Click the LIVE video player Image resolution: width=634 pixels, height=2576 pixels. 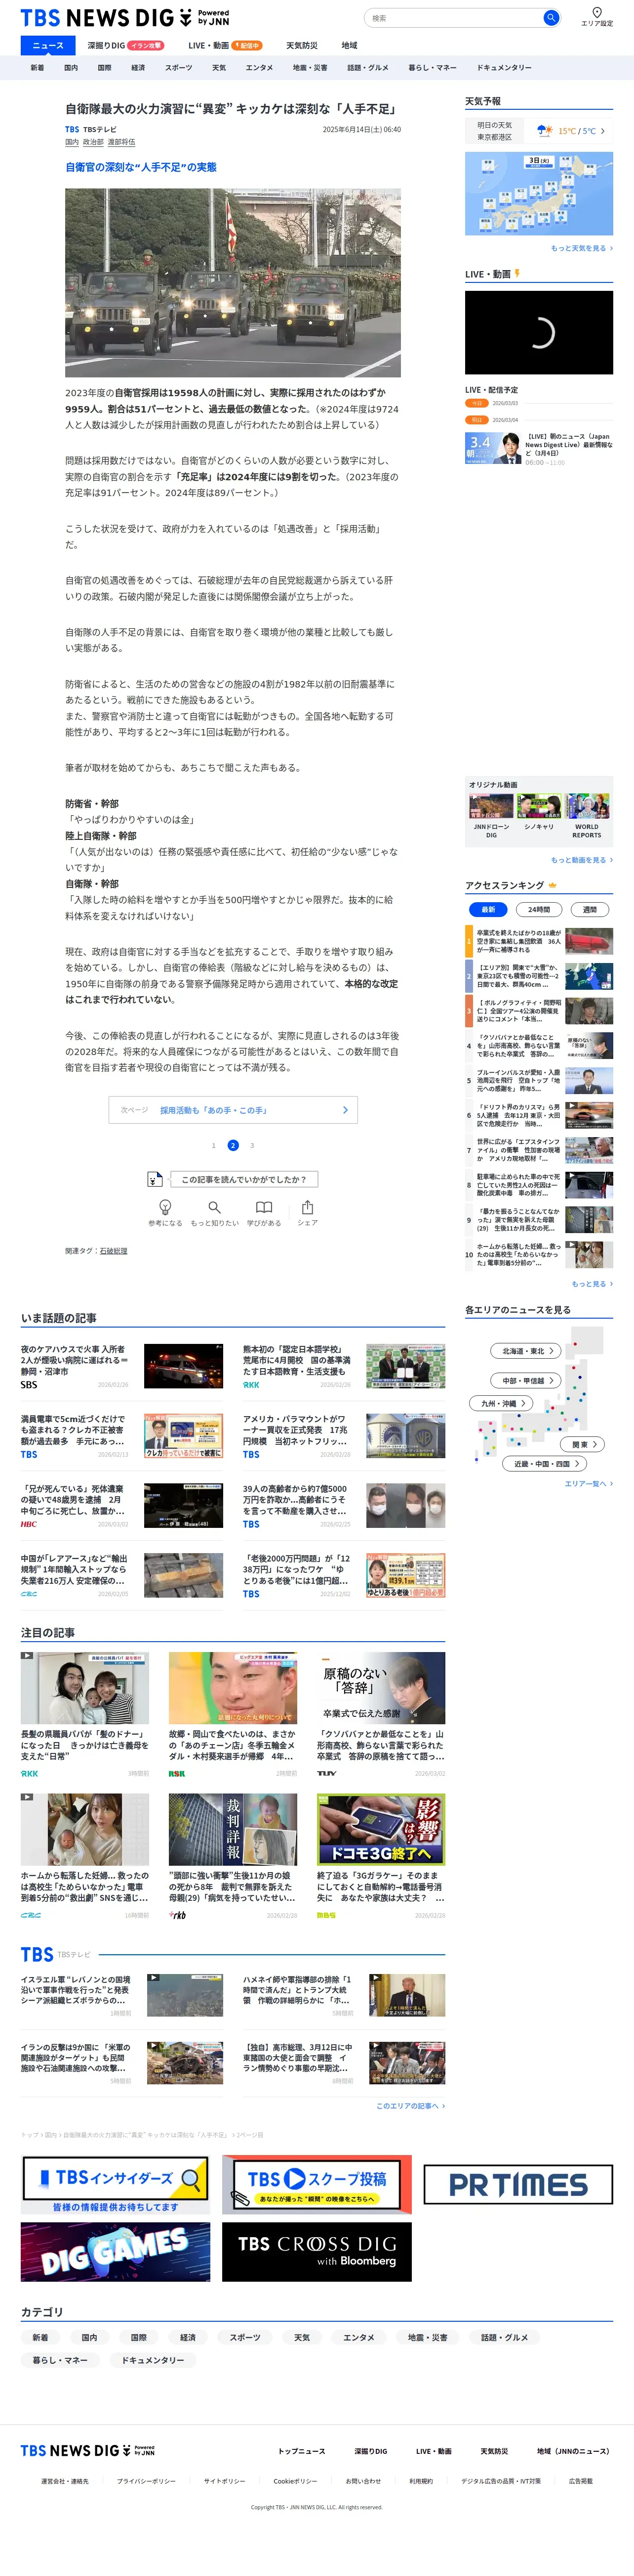(539, 332)
